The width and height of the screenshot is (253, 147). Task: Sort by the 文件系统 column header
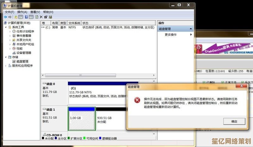pyautogui.click(x=74, y=23)
